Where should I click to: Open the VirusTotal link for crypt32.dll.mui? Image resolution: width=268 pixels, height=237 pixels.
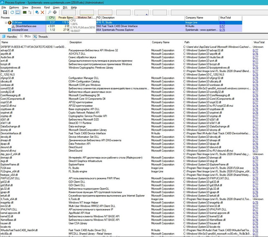pyautogui.click(x=255, y=106)
